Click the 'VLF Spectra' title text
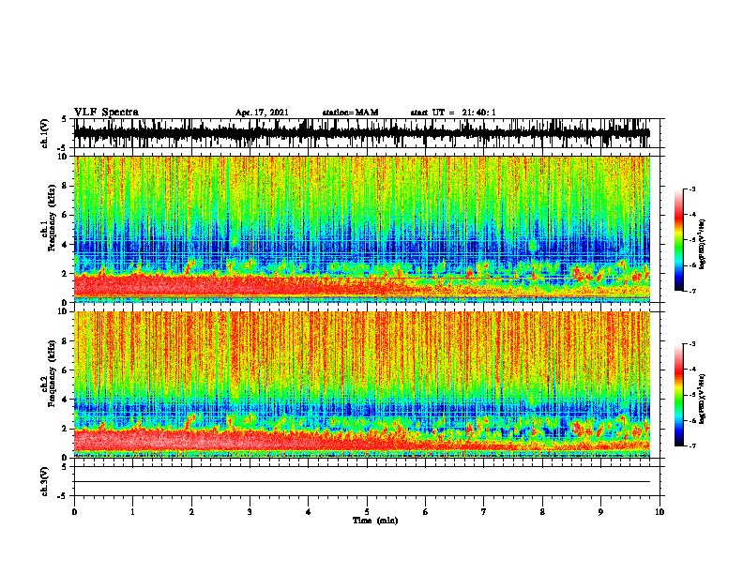 pos(106,113)
